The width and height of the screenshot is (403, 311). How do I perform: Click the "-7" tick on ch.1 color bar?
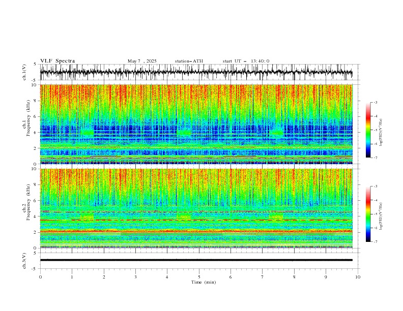point(376,158)
